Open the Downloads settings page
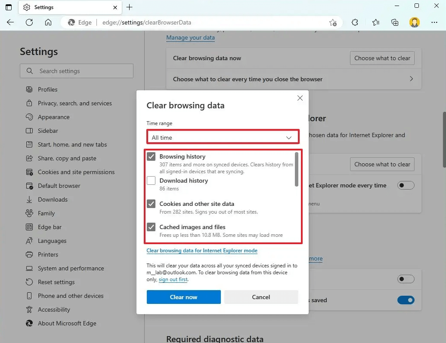The height and width of the screenshot is (343, 446). (53, 199)
